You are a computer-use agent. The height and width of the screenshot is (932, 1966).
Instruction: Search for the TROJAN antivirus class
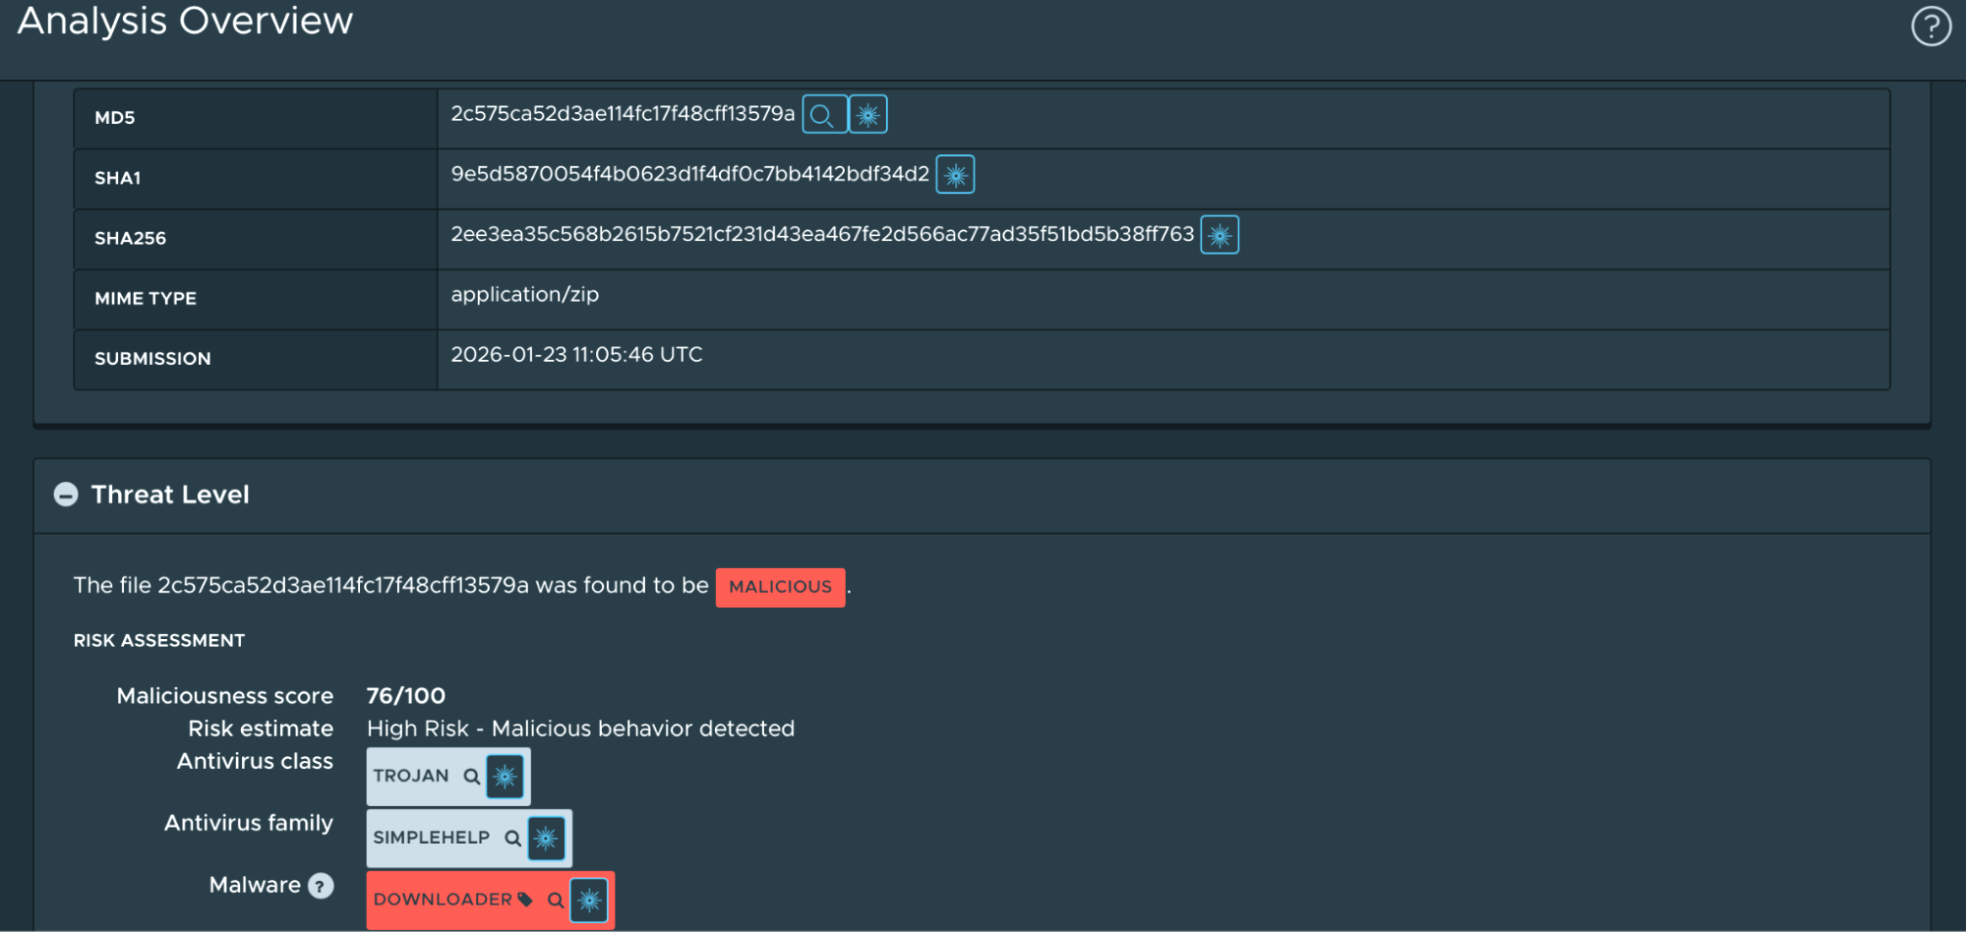coord(472,777)
